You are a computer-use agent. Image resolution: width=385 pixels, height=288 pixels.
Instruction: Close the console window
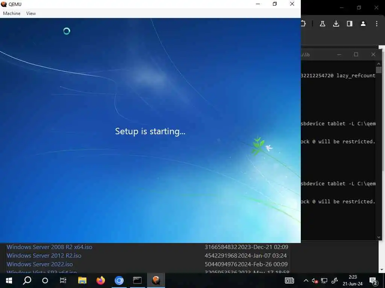pos(373,54)
